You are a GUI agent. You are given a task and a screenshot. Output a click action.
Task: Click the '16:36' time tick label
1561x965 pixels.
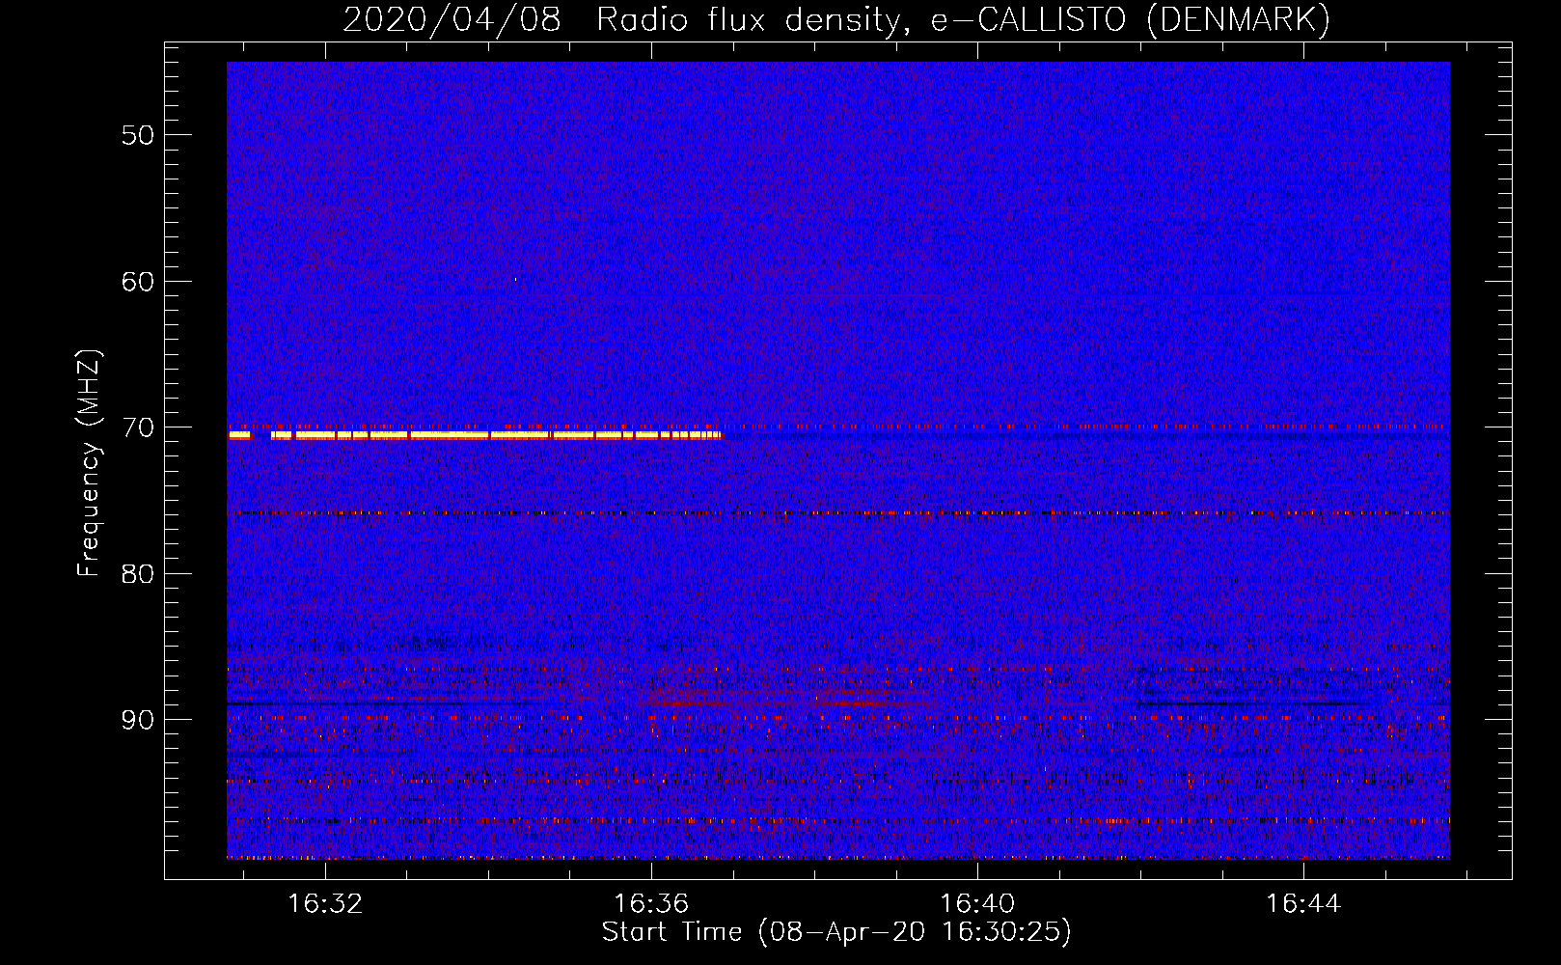[x=651, y=904]
